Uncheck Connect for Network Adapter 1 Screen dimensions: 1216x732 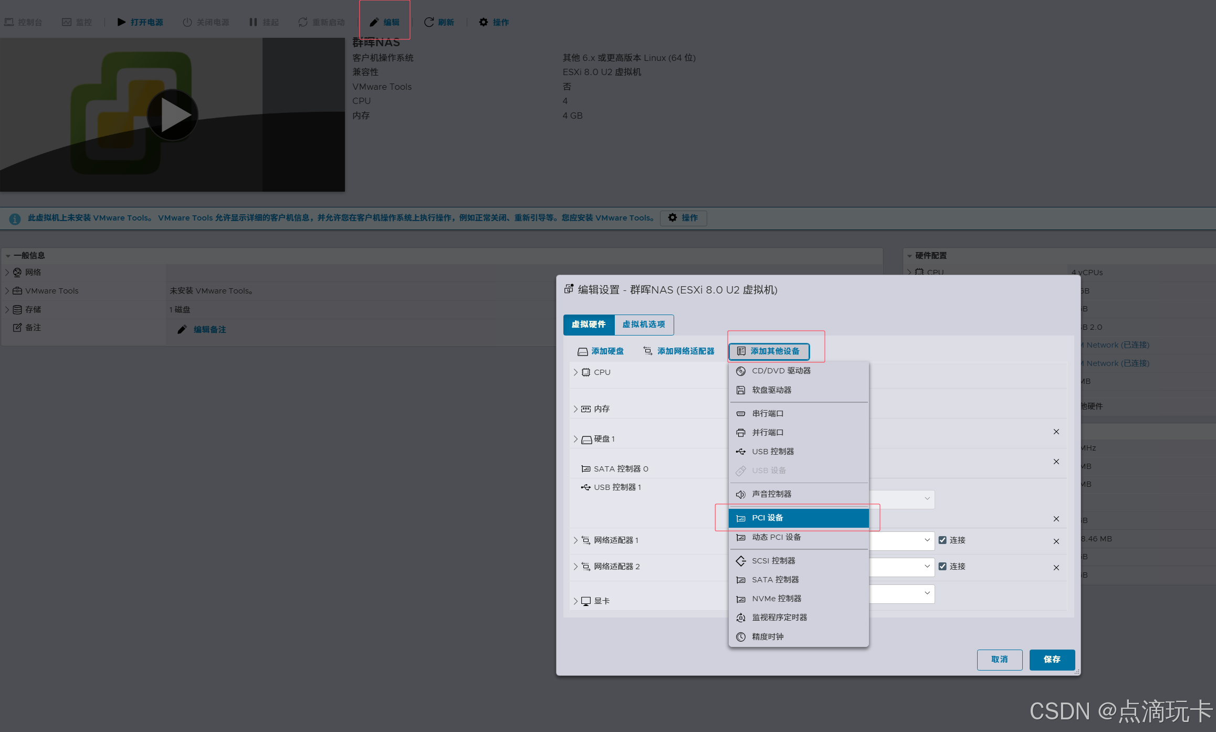942,540
